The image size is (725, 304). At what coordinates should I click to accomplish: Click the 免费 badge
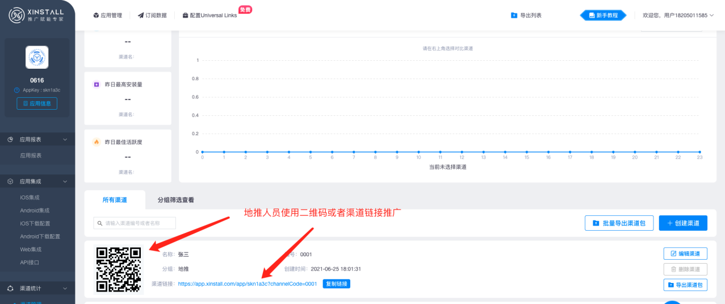[245, 10]
